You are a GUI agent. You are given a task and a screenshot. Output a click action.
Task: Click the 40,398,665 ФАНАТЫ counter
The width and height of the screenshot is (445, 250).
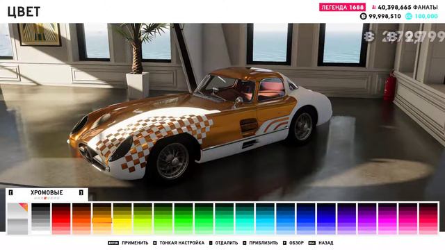408,8
